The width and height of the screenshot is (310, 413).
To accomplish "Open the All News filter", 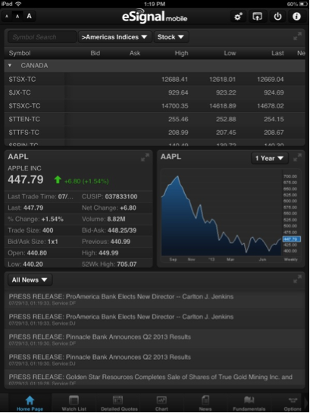I will pos(30,280).
